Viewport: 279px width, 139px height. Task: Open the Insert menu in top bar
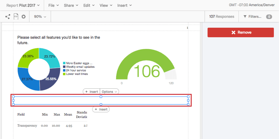tap(124, 6)
